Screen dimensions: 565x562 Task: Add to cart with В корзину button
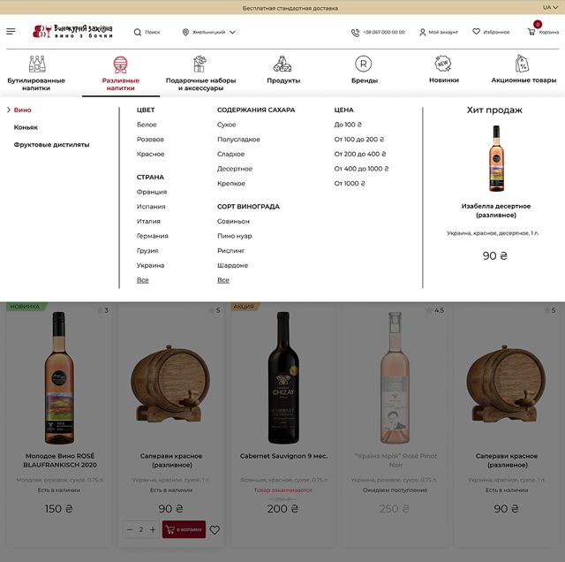(x=184, y=529)
